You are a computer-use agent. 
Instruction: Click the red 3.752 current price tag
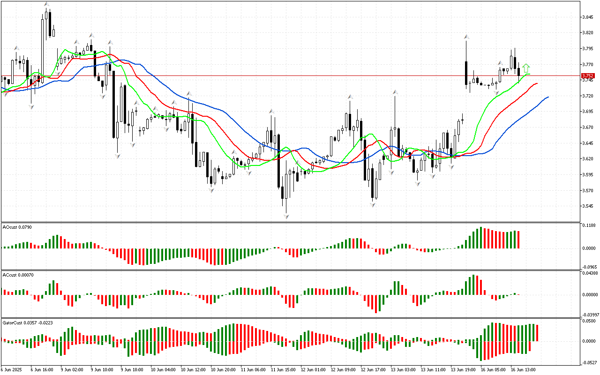587,75
